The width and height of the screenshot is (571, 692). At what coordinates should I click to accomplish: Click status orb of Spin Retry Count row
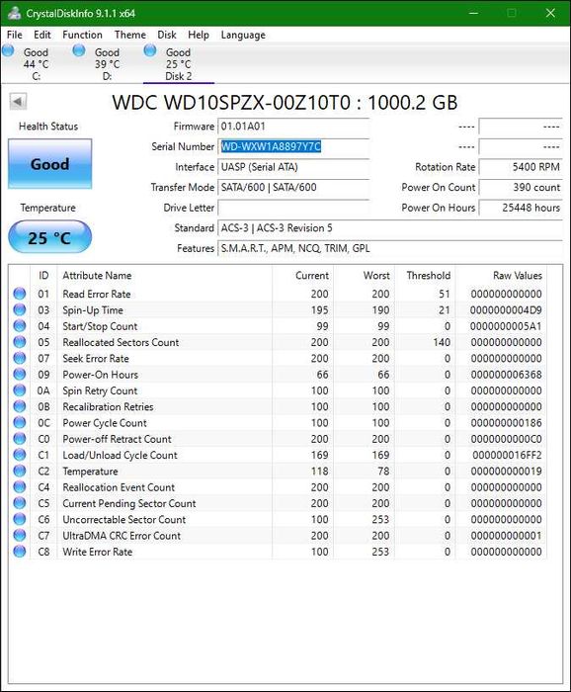point(20,390)
